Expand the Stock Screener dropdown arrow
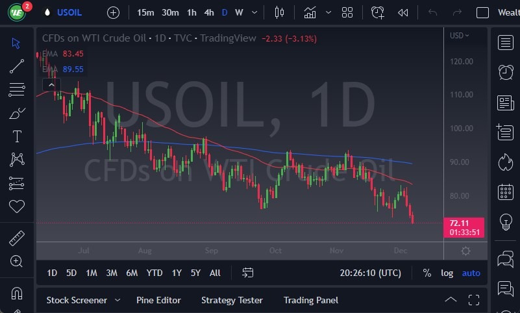520x313 pixels. click(118, 300)
